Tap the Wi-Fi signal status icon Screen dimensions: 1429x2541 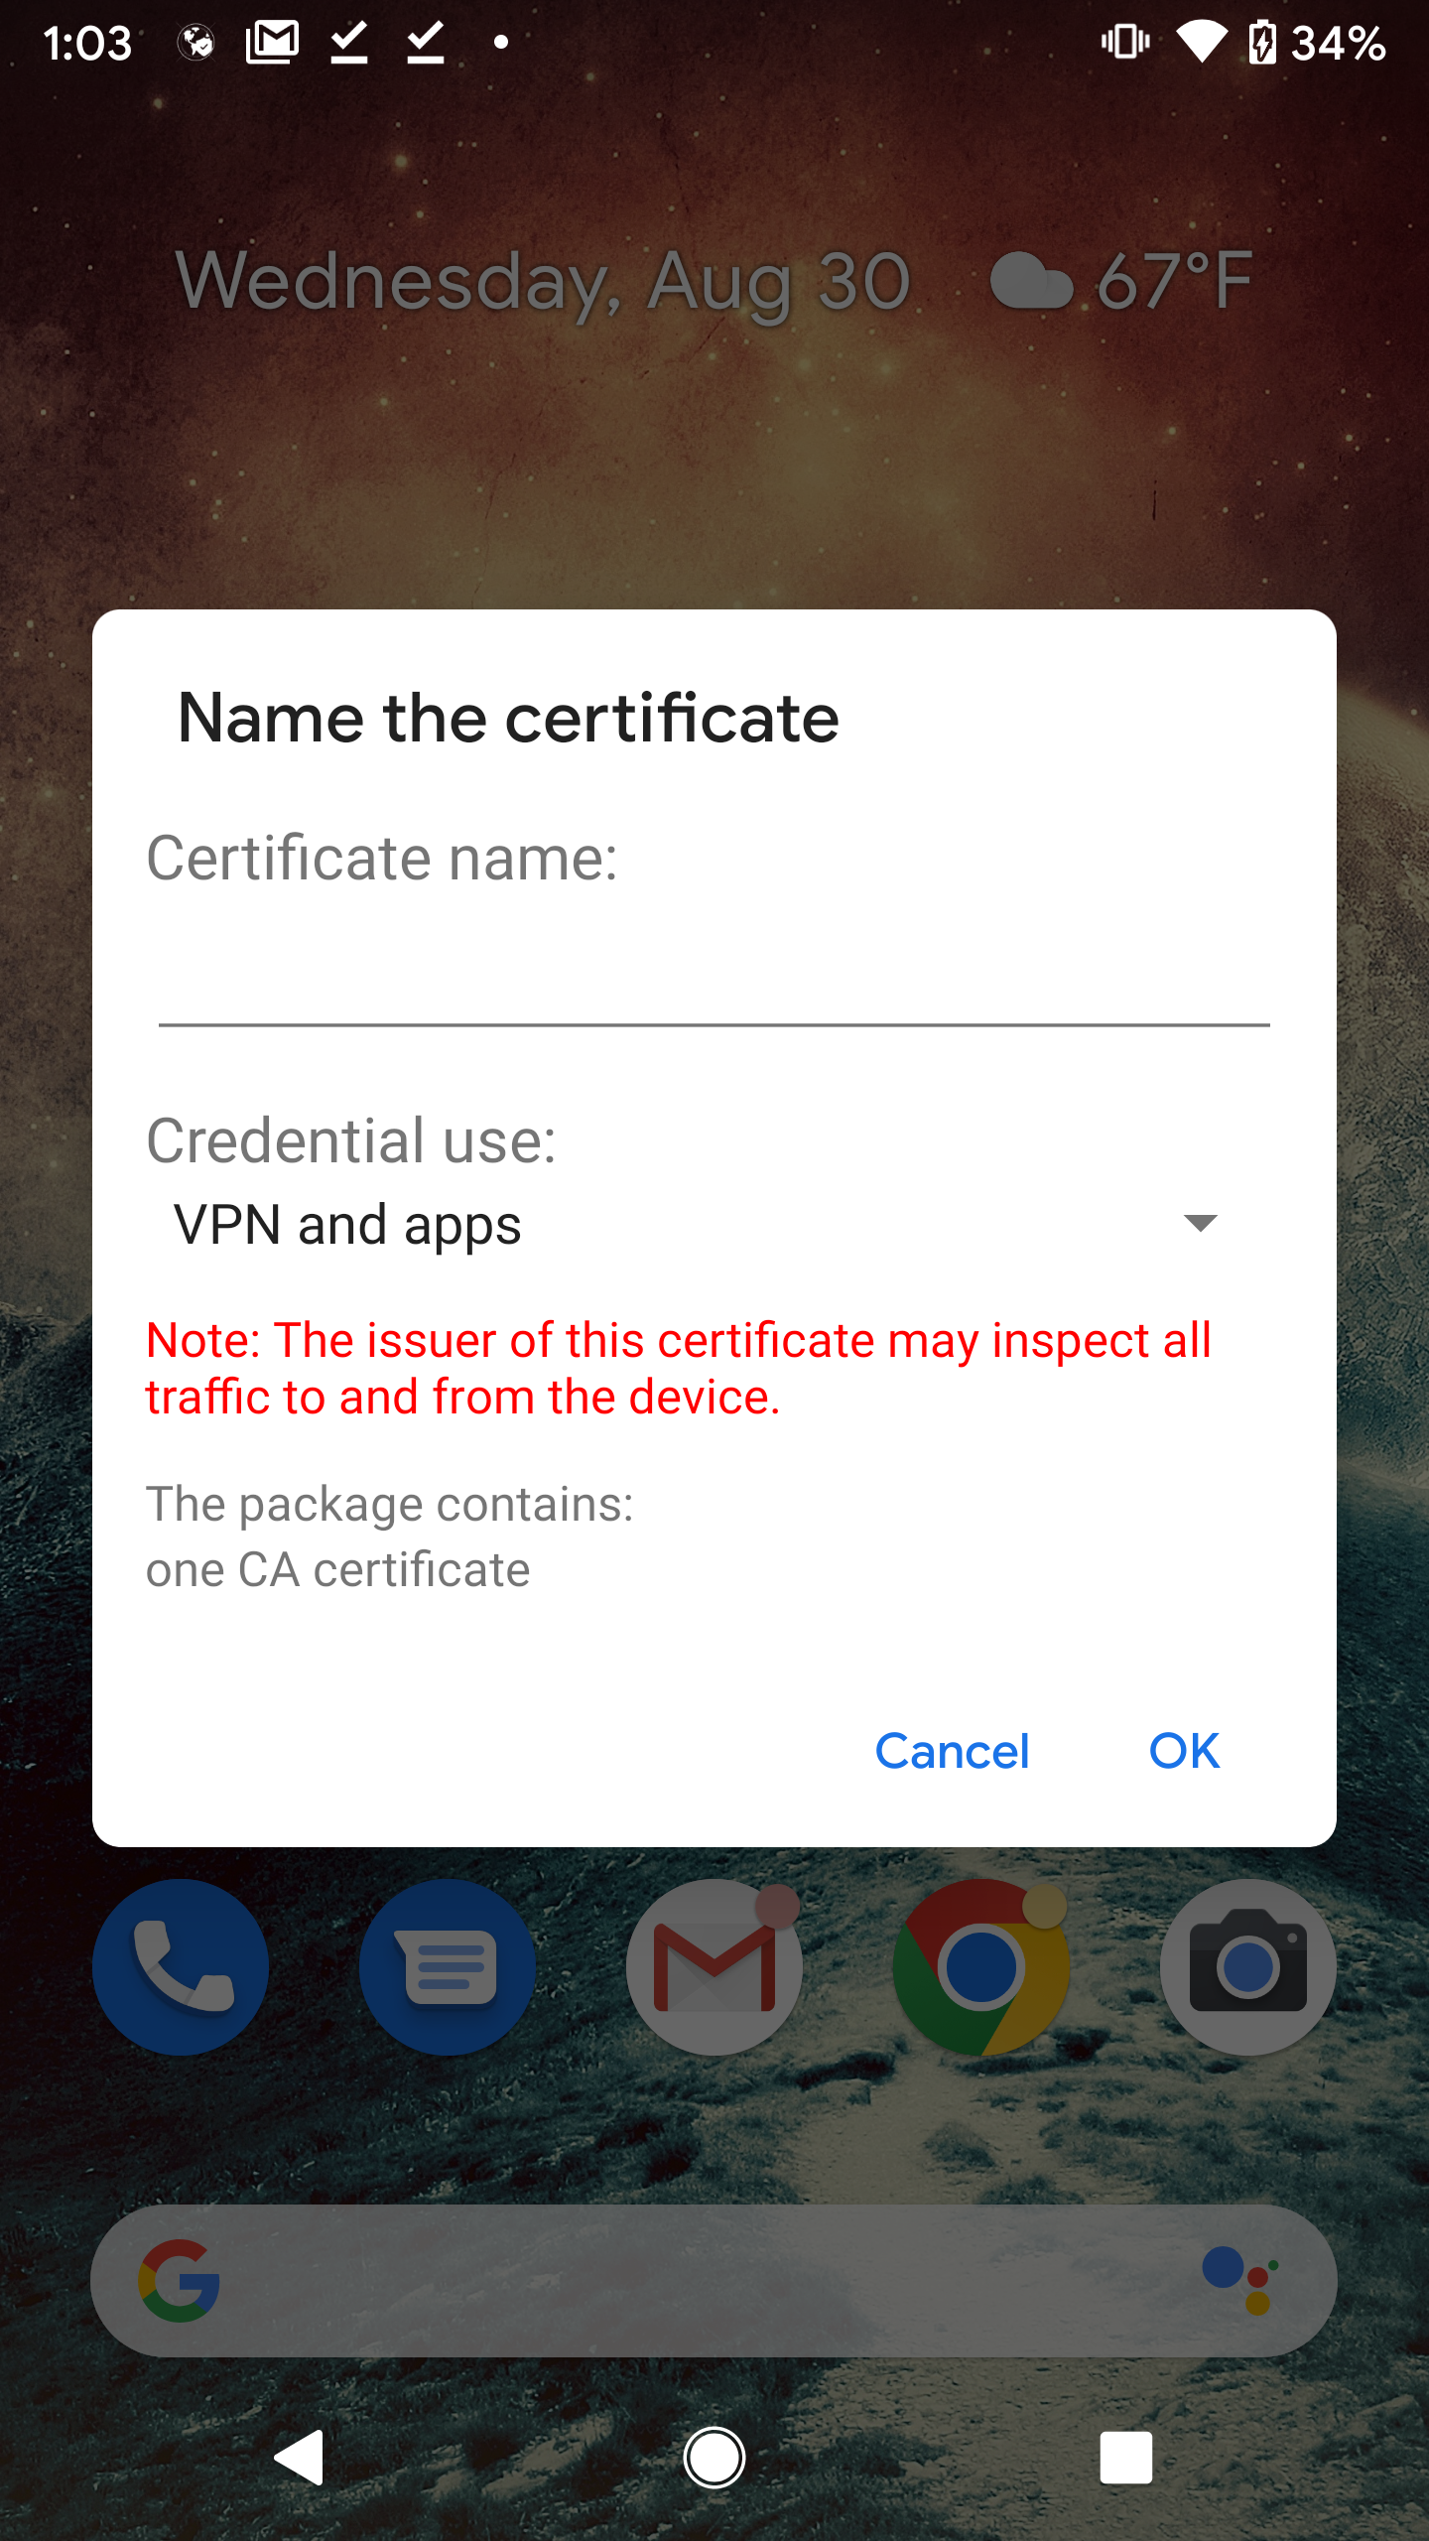(1201, 43)
